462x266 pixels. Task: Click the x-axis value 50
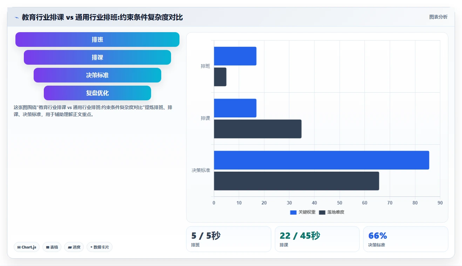click(339, 203)
